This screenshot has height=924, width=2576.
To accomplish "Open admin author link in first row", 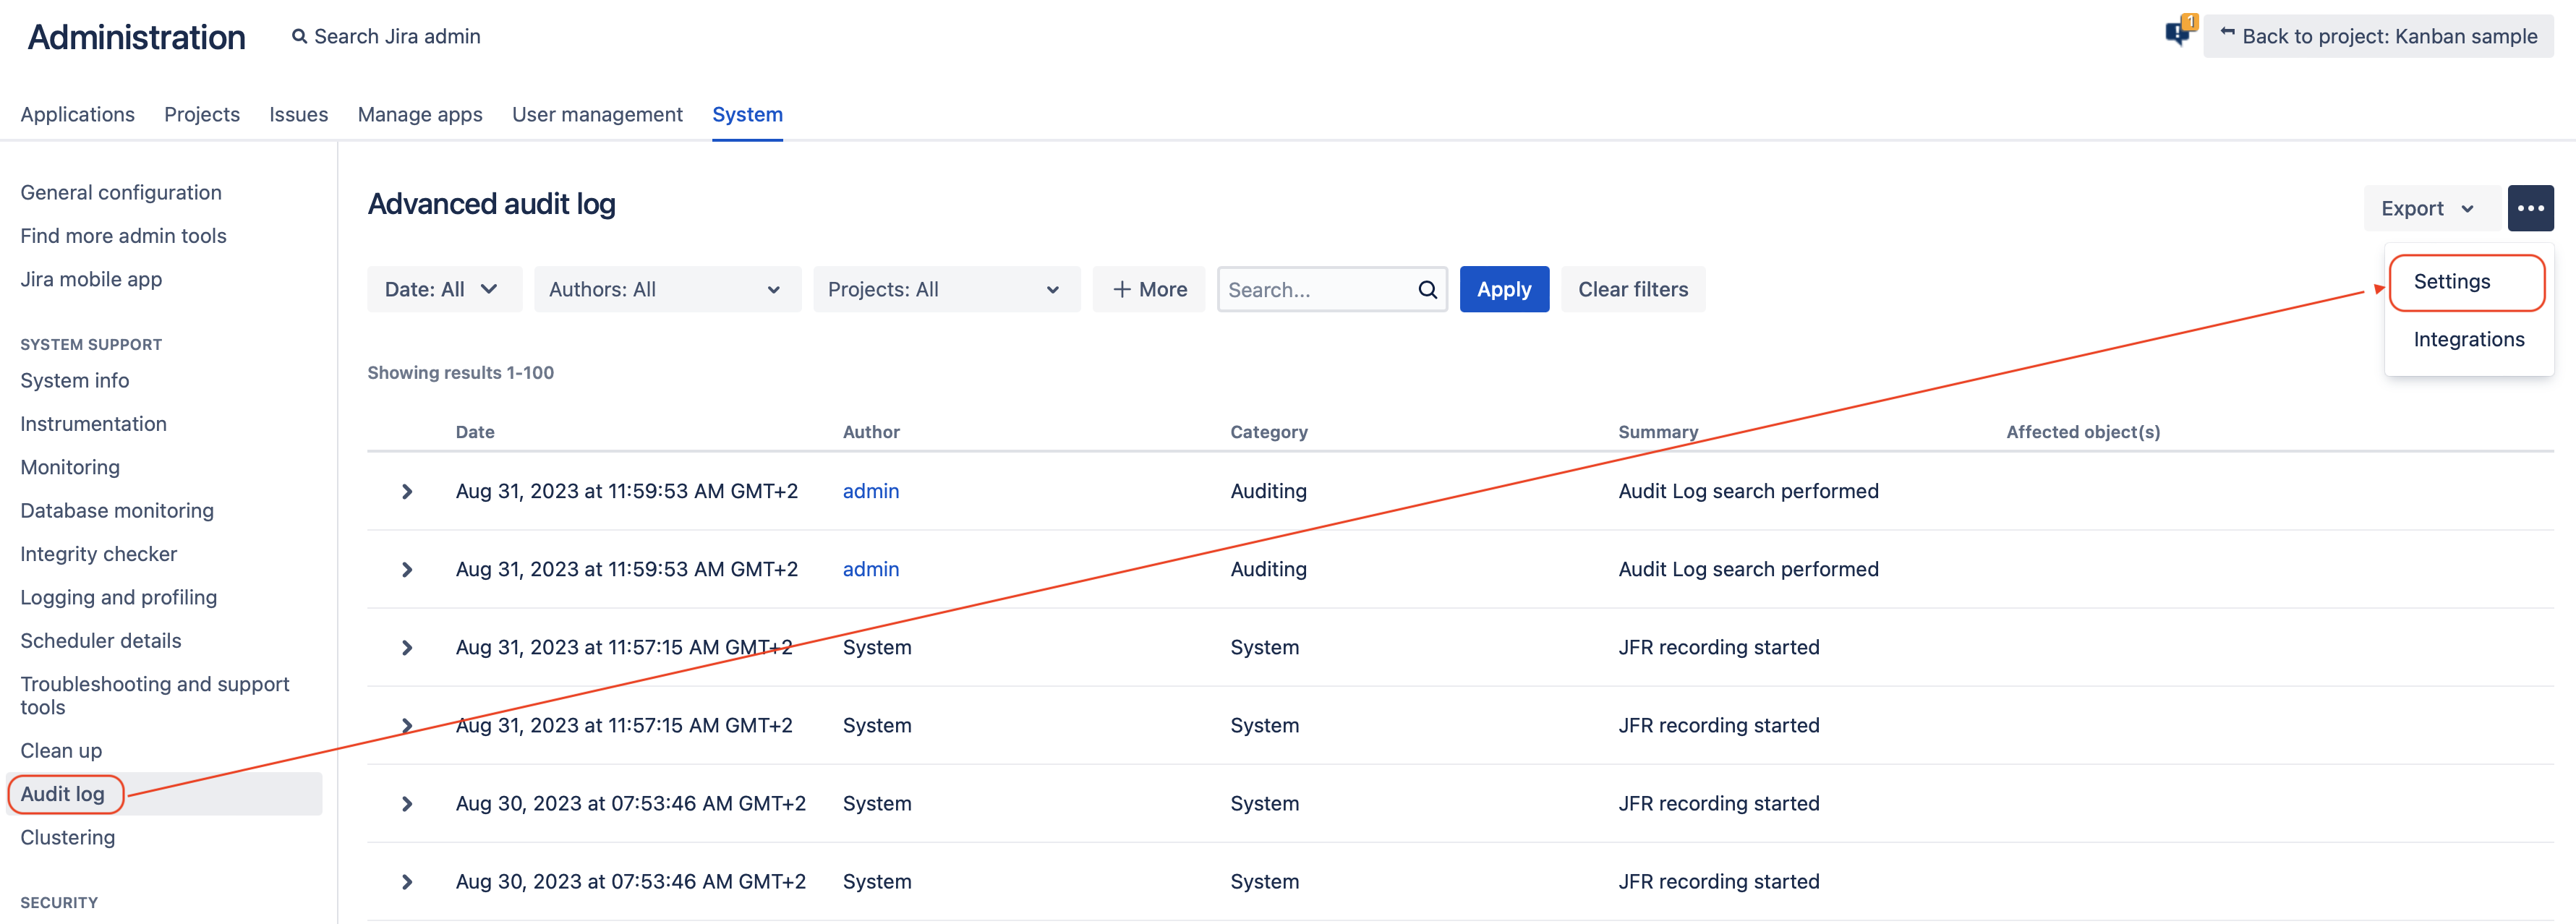I will 870,492.
